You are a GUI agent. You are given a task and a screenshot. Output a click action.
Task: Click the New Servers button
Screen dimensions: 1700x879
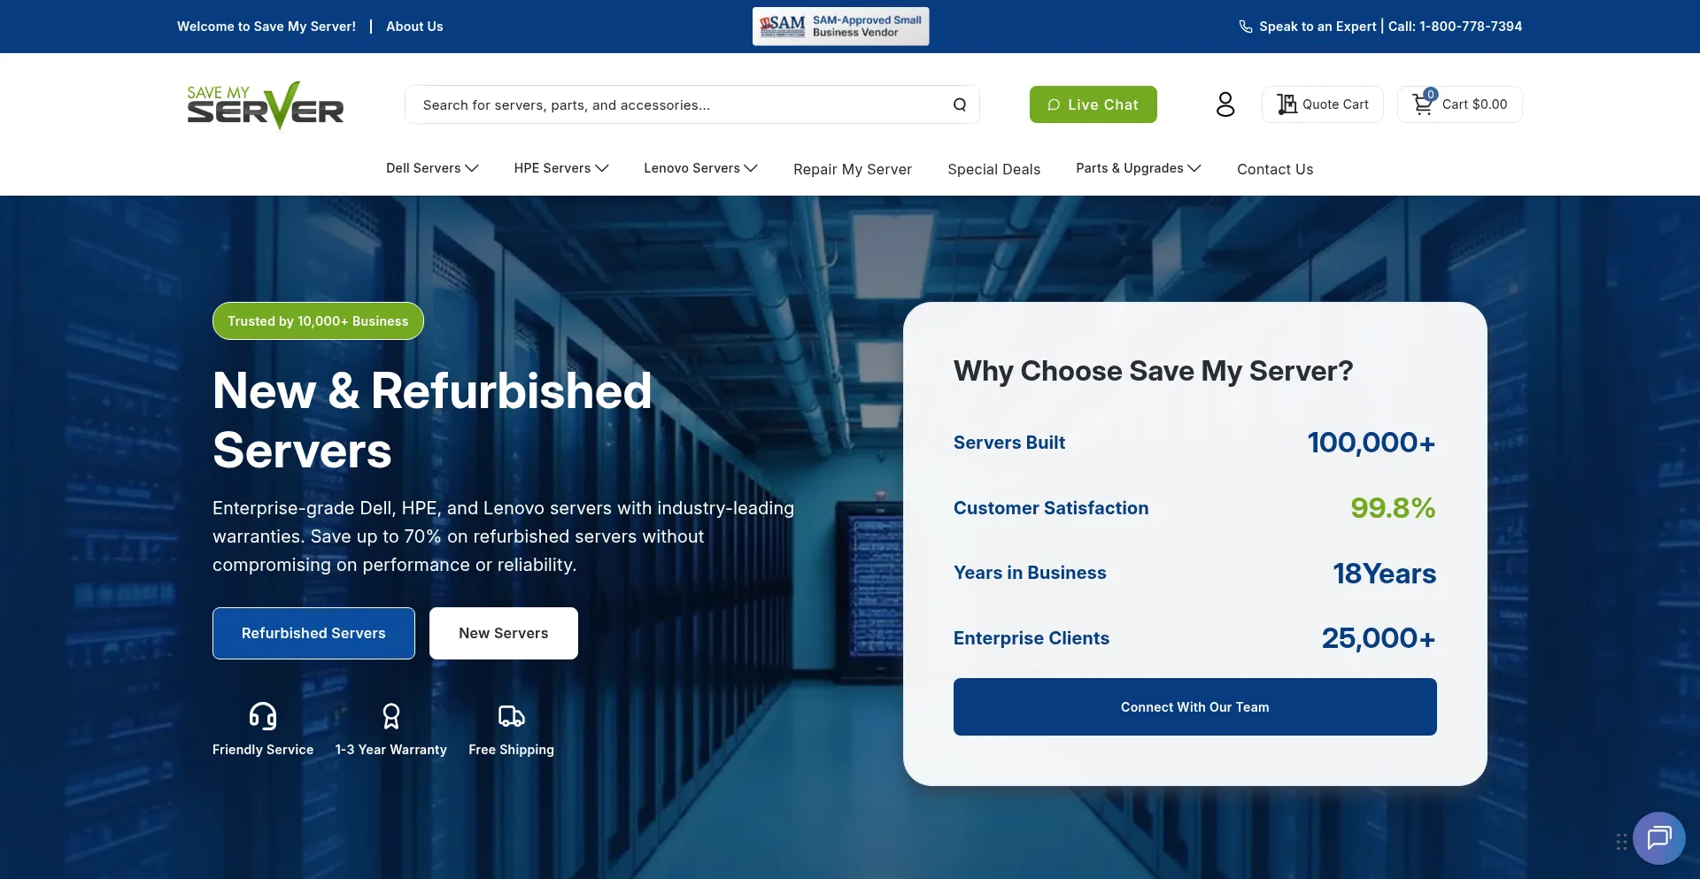coord(504,633)
